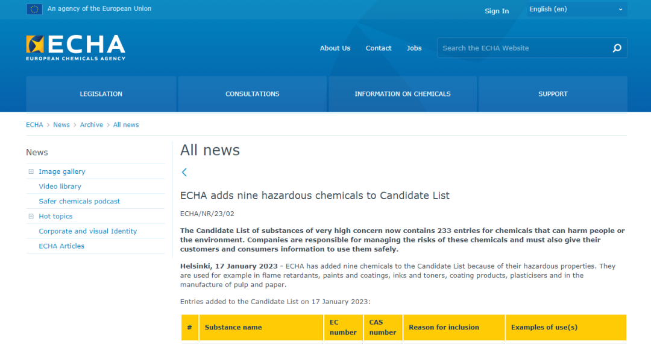Open the LEGISLATION menu
Screen dimensions: 651x344
[x=101, y=94]
